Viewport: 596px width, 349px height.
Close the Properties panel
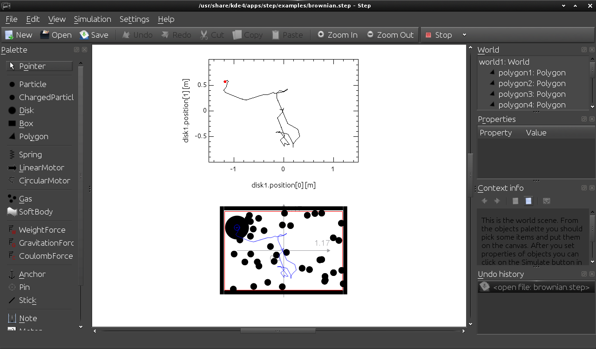coord(592,119)
